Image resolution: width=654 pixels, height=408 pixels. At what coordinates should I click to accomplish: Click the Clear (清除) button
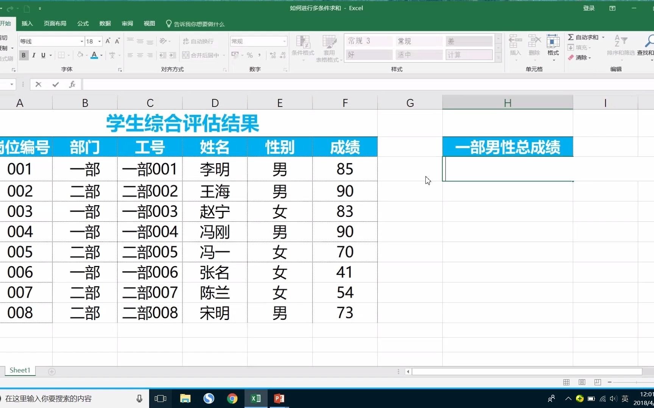tap(579, 57)
